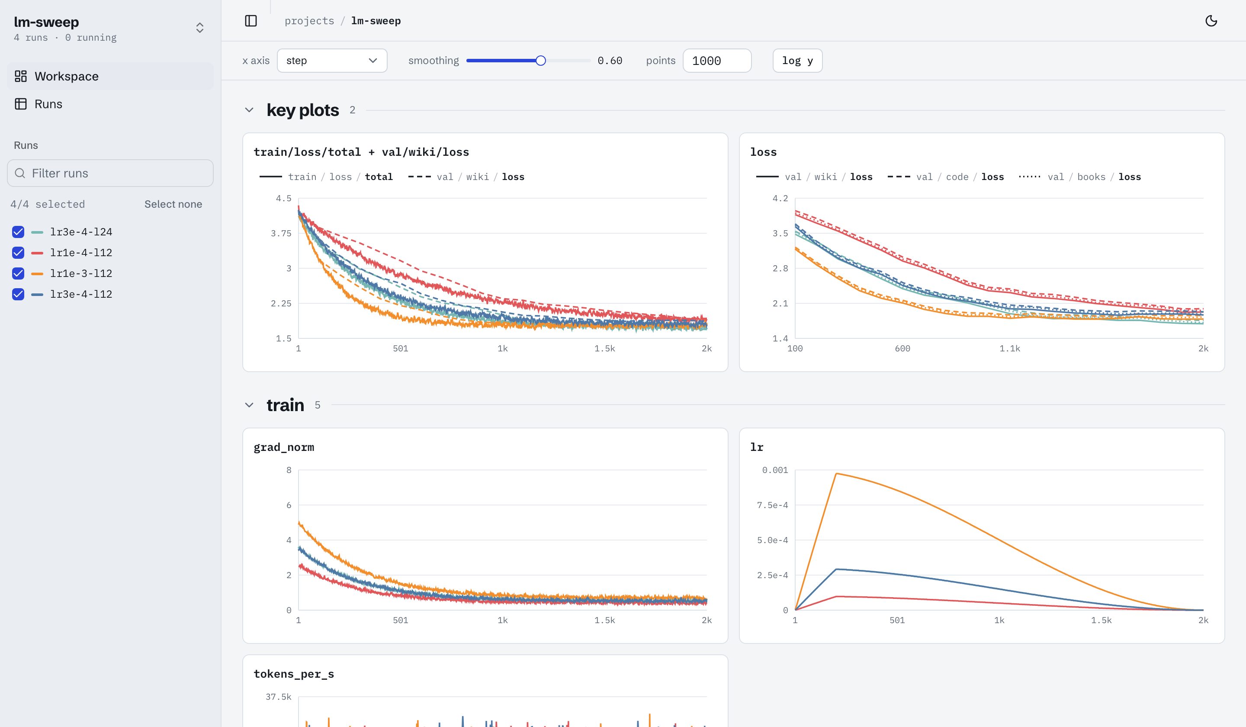This screenshot has width=1246, height=727.
Task: Click the orange swatch of lr1e-3-l12
Action: click(x=37, y=273)
